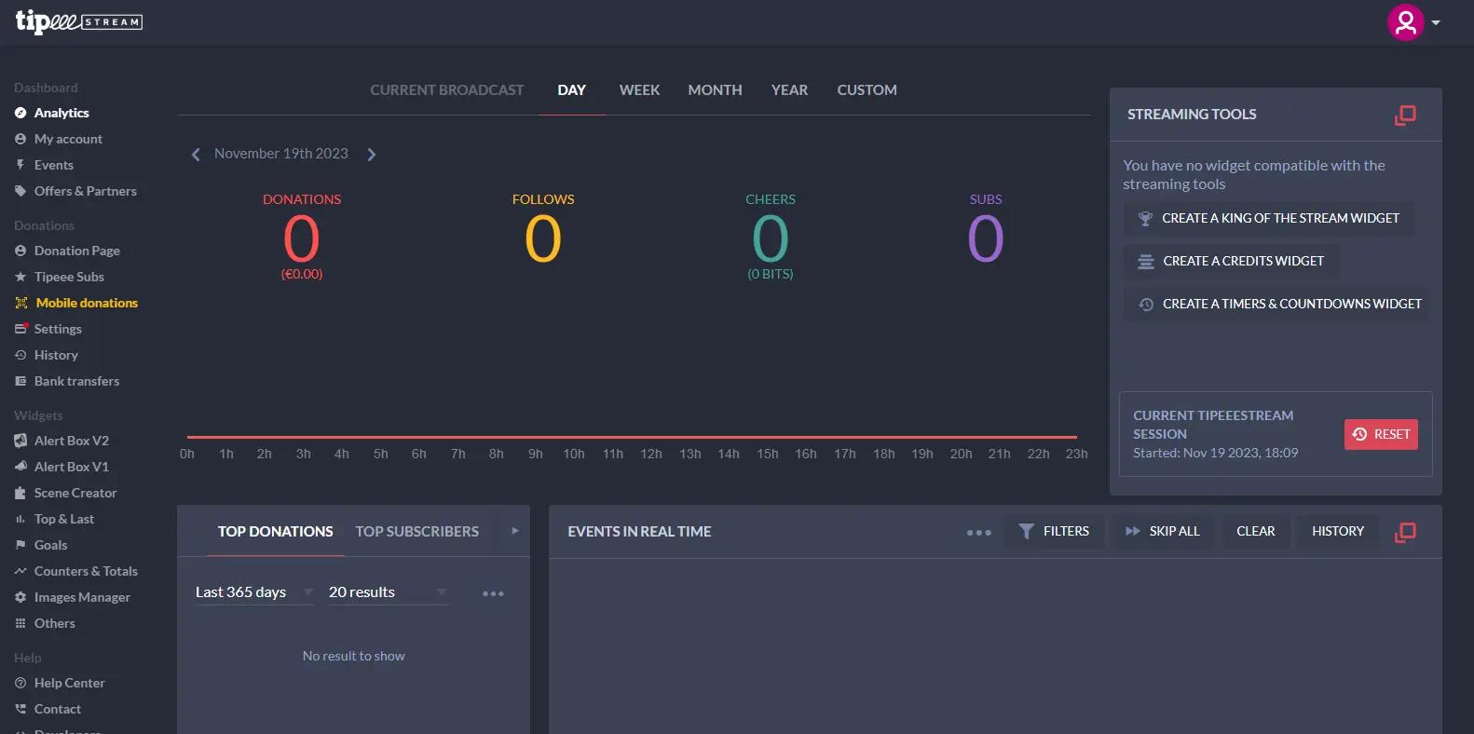
Task: Open the 20 results dropdown
Action: point(388,592)
